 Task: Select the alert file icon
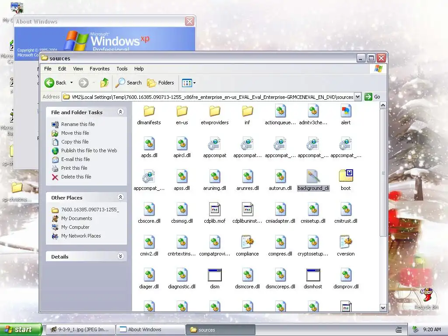click(346, 111)
